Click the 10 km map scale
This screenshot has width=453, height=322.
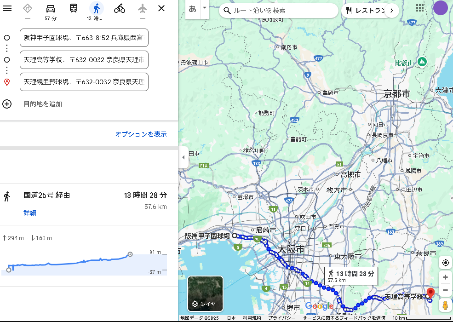click(x=422, y=318)
